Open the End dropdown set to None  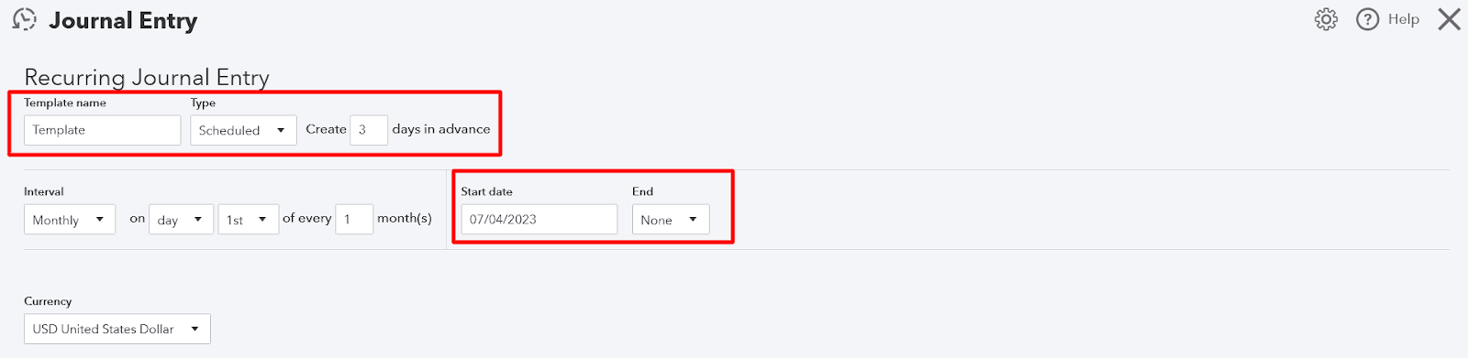(x=671, y=220)
